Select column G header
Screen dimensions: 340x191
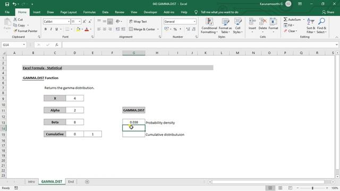134,53
